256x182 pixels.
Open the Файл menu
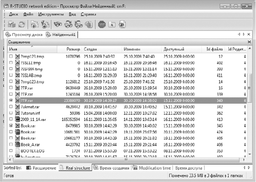coord(28,14)
